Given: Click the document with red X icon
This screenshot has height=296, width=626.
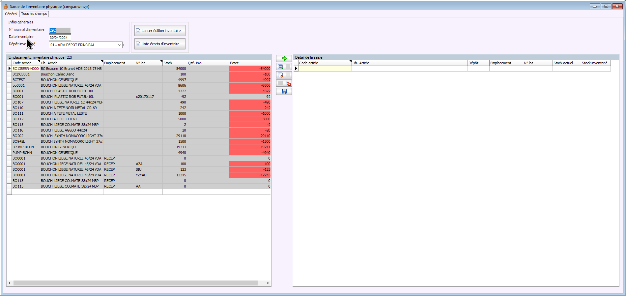Looking at the screenshot, I should coord(288,83).
